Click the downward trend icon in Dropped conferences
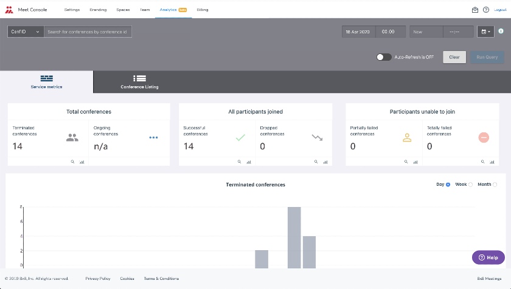 click(317, 137)
